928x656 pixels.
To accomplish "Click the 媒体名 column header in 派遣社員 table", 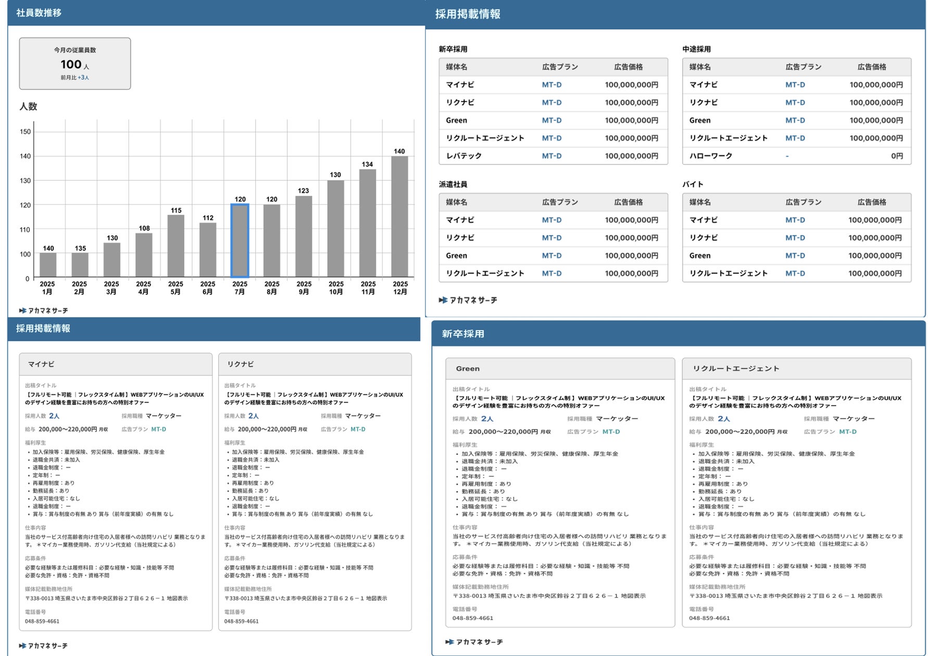I will click(x=457, y=202).
